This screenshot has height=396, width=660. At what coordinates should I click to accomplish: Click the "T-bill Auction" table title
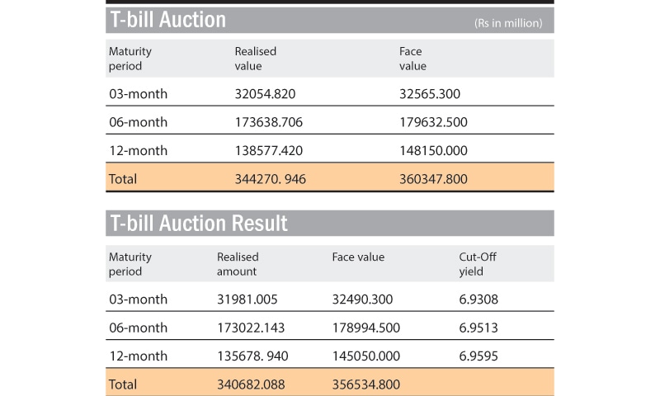coord(167,20)
